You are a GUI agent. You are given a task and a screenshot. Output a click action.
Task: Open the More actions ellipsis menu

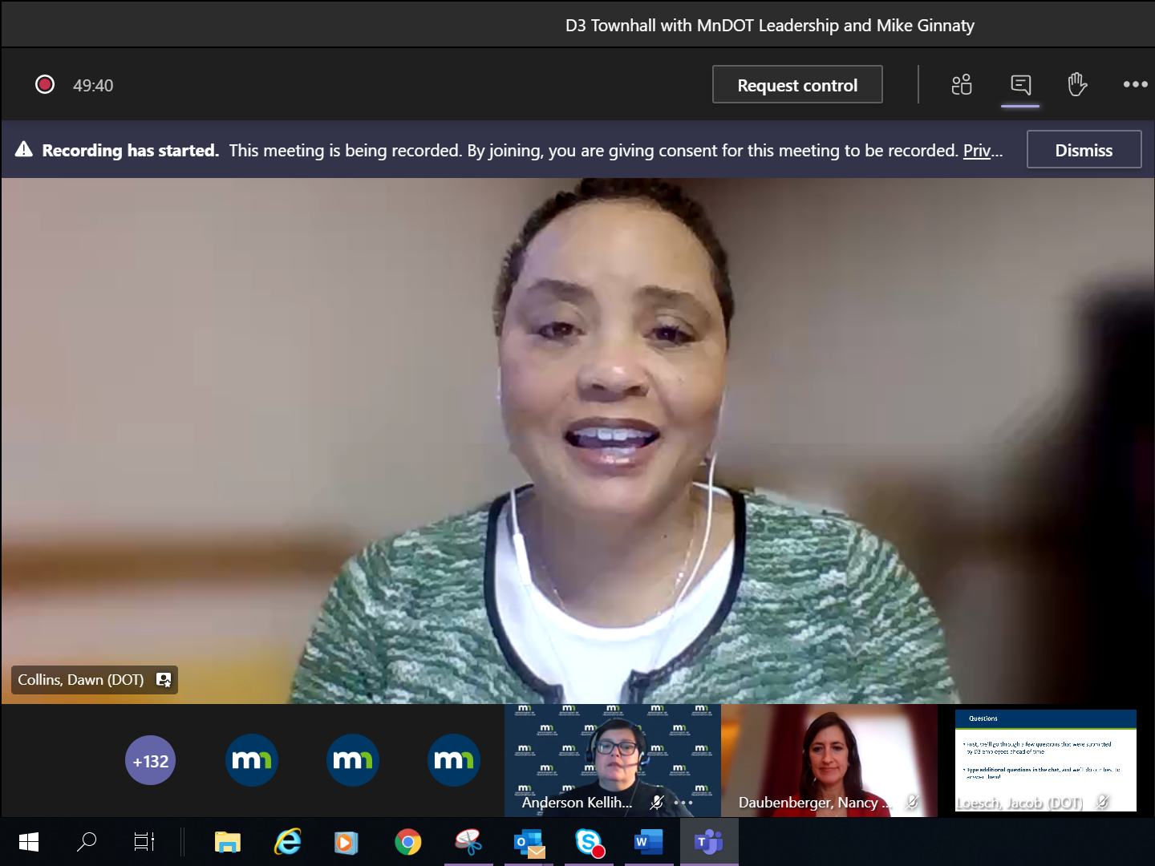tap(1135, 84)
